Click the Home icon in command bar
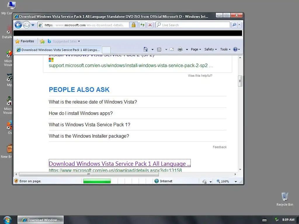 pyautogui.click(x=145, y=49)
